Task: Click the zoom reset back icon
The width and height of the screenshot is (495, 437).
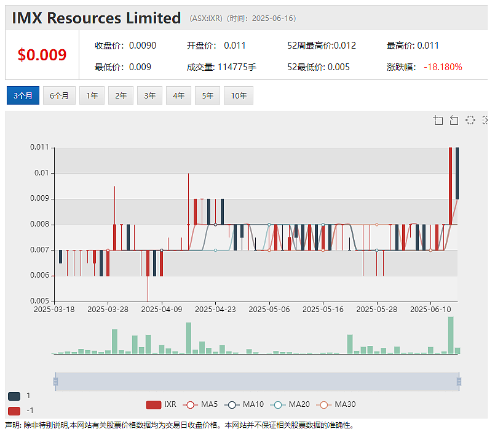Action: [x=454, y=120]
